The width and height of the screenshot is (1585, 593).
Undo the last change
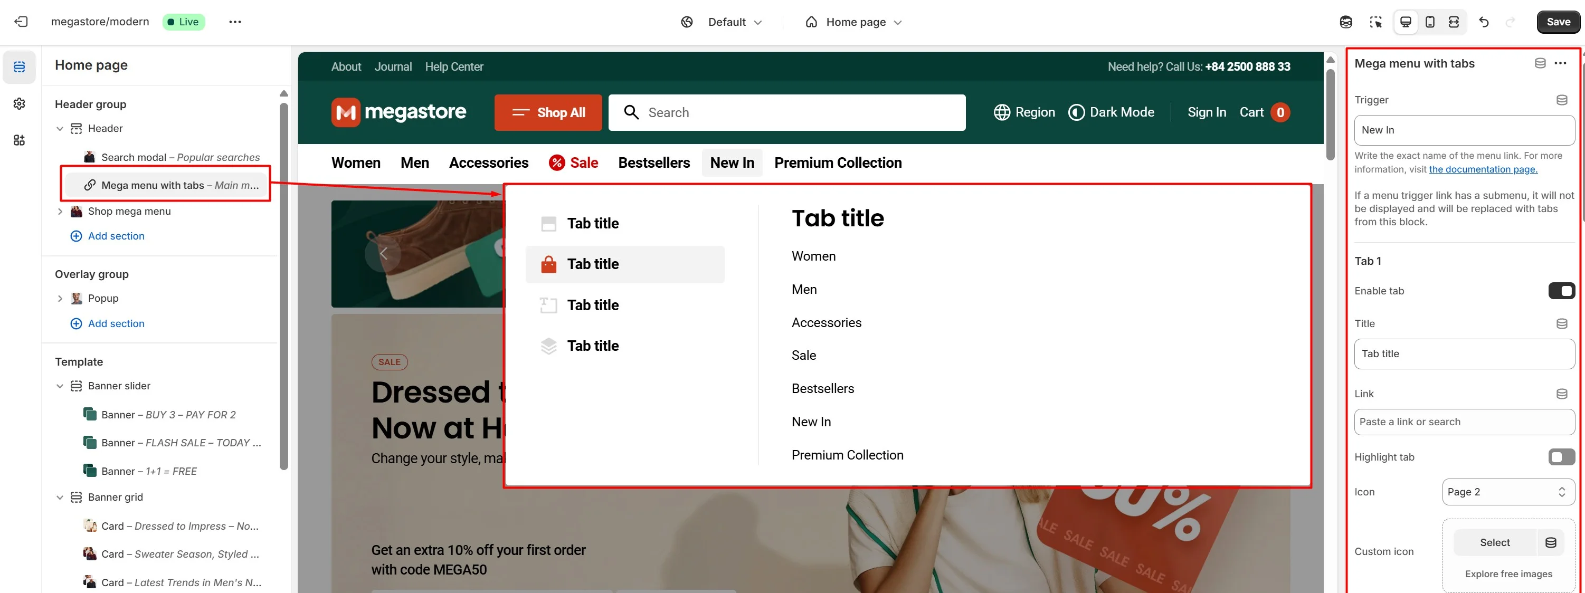coord(1484,22)
